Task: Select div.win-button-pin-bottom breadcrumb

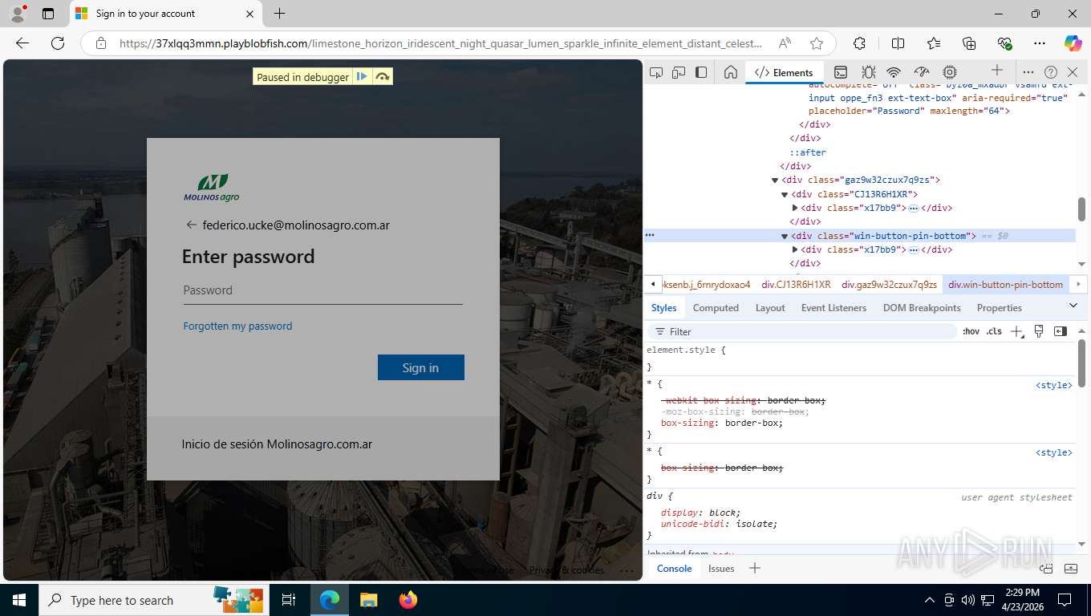Action: (x=1005, y=285)
